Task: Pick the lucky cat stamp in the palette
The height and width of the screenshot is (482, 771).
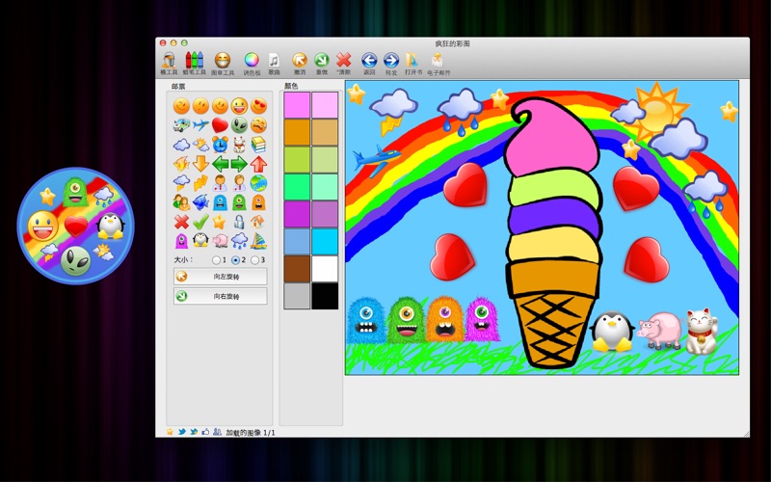Action: point(239,145)
